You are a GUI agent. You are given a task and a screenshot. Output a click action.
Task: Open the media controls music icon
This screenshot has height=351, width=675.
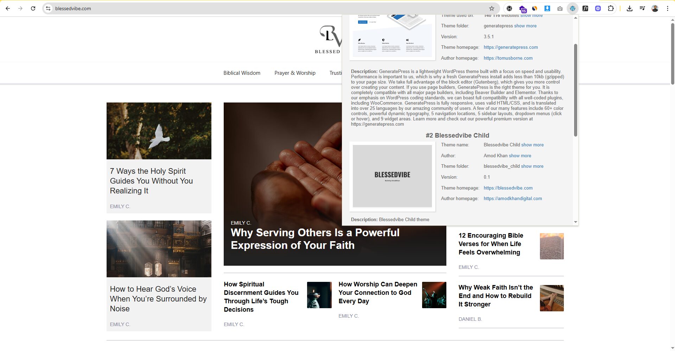click(642, 8)
